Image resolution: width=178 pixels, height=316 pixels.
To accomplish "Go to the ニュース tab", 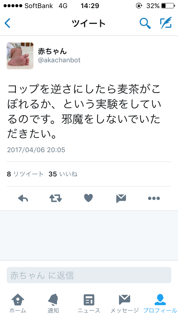I will click(89, 303).
